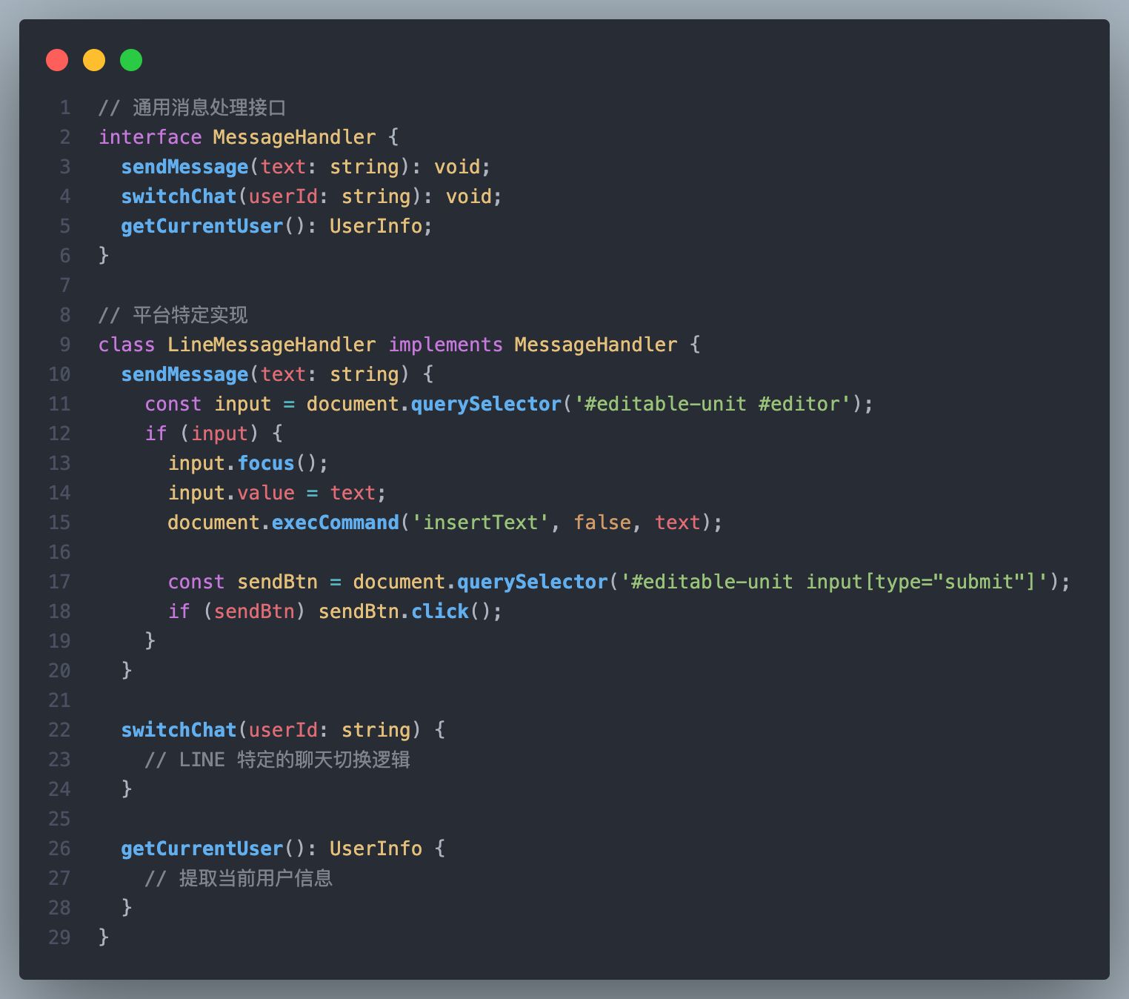Click 'sendMessage' on line 3
Image resolution: width=1129 pixels, height=999 pixels.
[185, 167]
